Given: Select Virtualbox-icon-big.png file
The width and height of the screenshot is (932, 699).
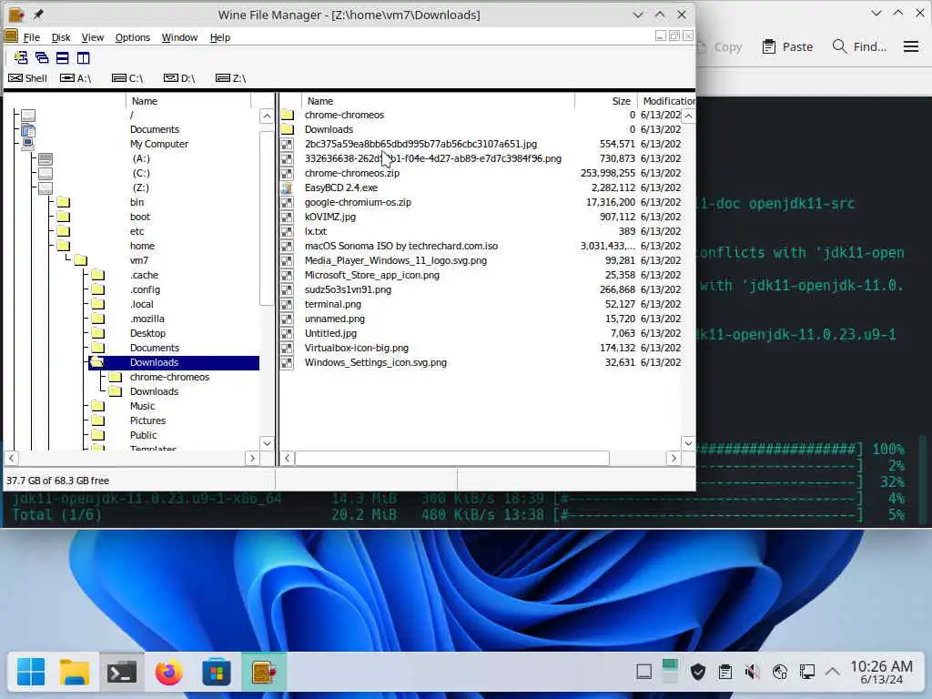Looking at the screenshot, I should [357, 348].
